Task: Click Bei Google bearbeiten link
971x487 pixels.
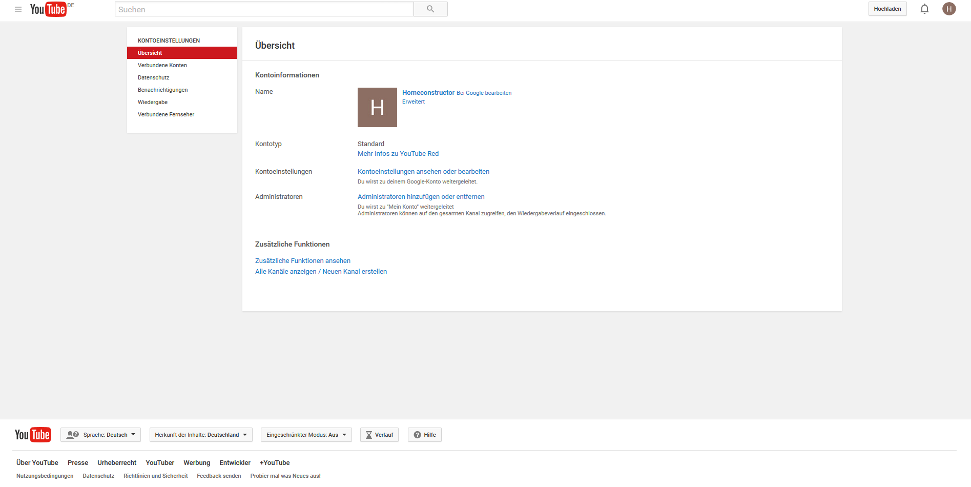Action: pyautogui.click(x=484, y=93)
